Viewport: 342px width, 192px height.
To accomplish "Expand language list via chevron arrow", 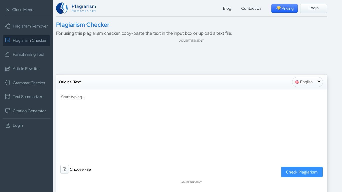I will (319, 82).
